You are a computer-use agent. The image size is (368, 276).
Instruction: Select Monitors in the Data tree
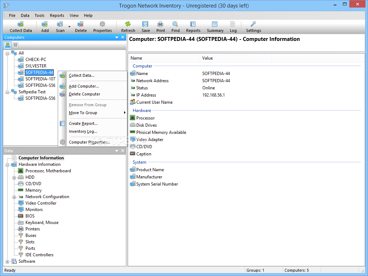34,210
